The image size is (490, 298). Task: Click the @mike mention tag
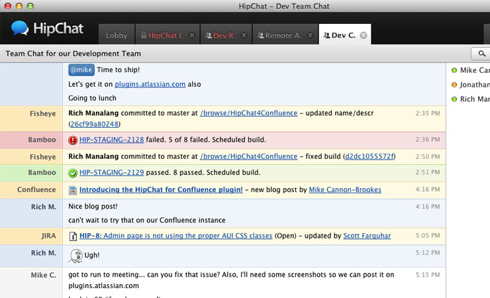[x=81, y=69]
